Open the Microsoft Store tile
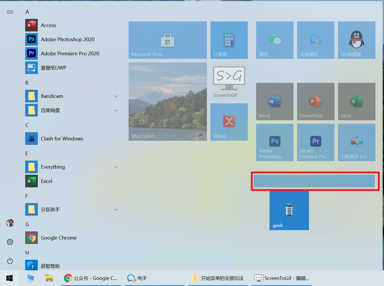This screenshot has height=286, width=384. pos(168,40)
